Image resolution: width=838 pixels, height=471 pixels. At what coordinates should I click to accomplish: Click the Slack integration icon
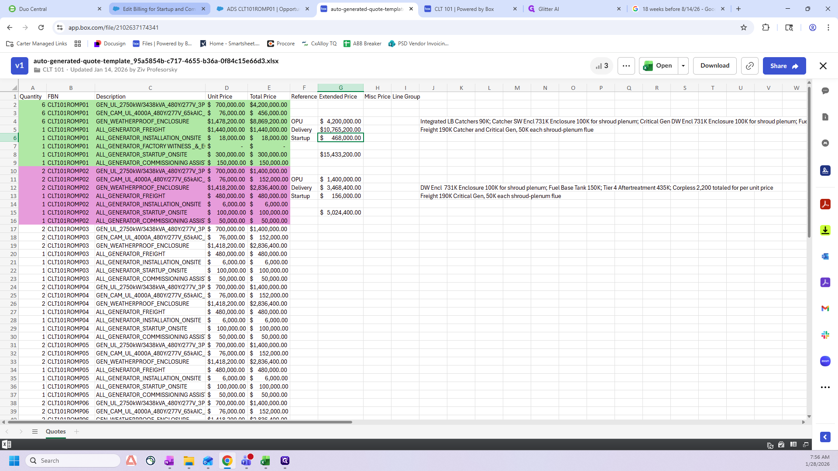pos(825,335)
